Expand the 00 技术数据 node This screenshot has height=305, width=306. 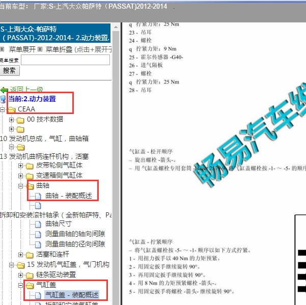11,120
